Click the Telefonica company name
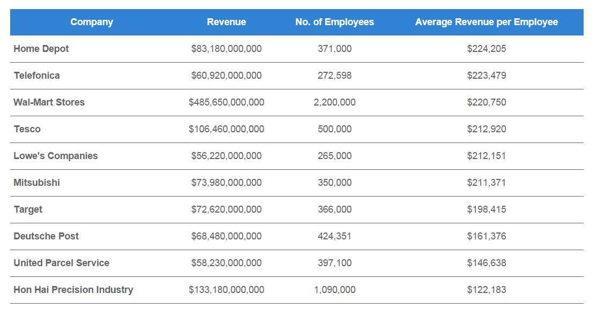 point(36,76)
